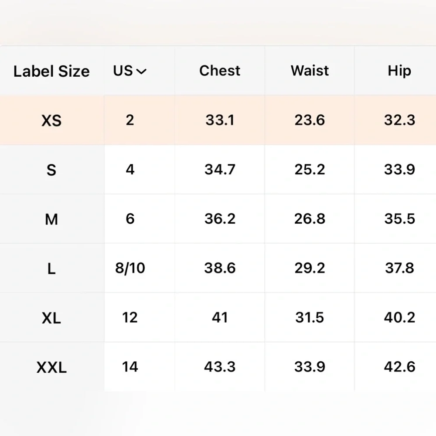
Task: Click the hip value 42.6
Action: [x=399, y=367]
